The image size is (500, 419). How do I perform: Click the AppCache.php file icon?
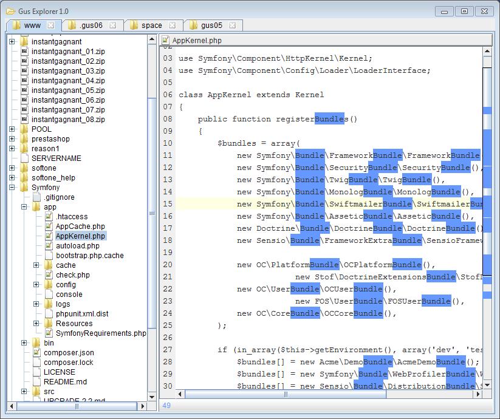49,227
